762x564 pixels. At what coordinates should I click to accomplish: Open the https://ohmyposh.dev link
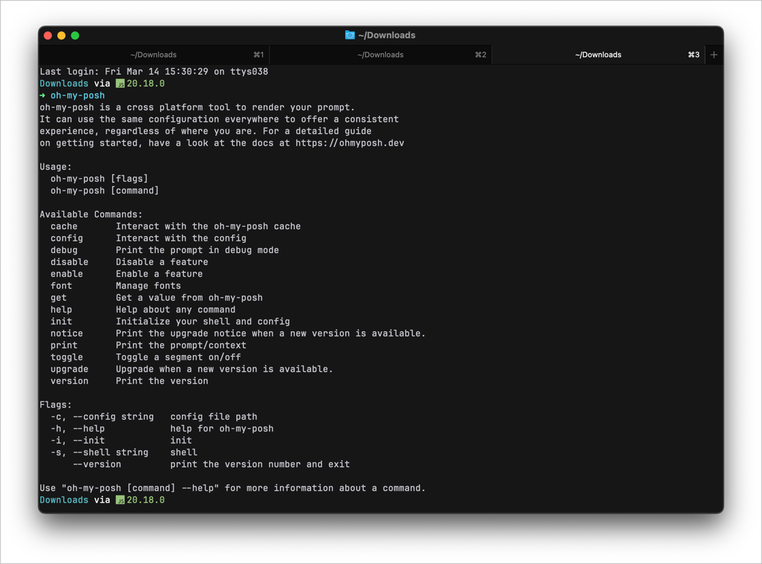pos(349,143)
